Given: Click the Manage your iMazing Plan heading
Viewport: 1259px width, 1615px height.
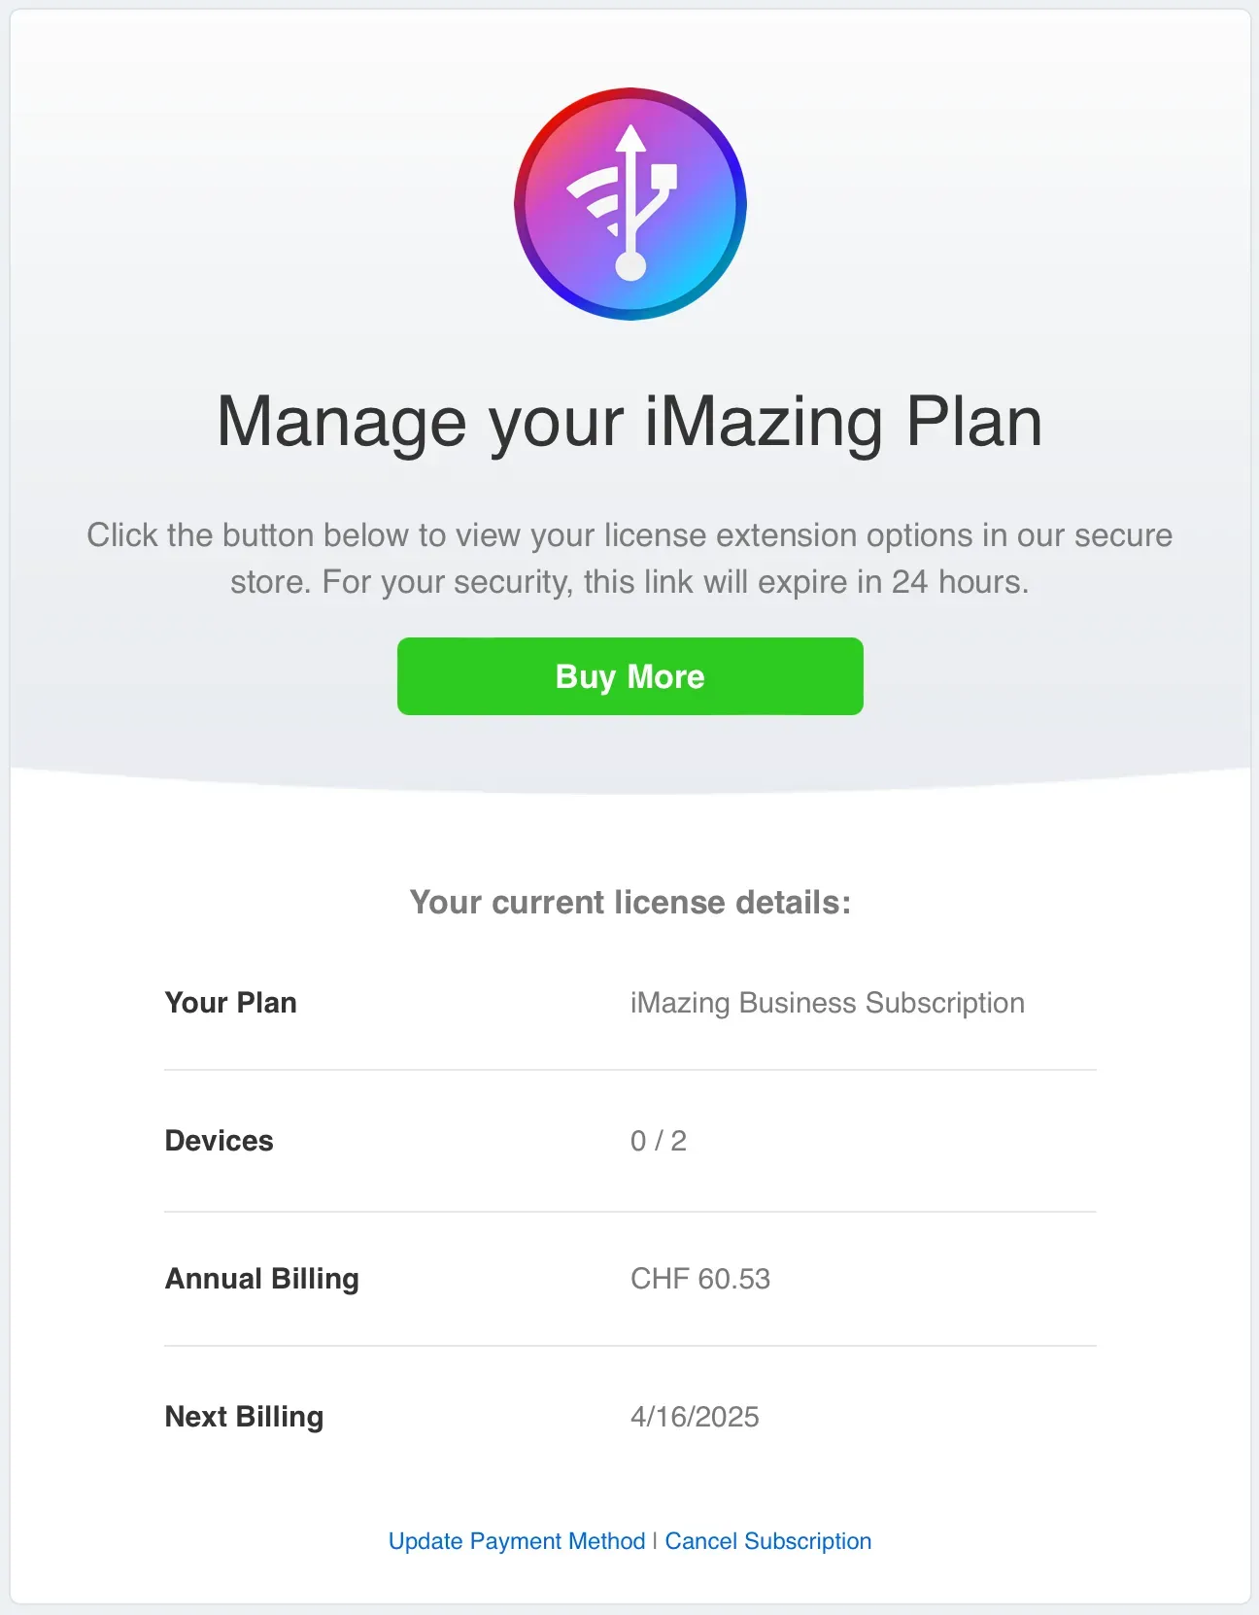Looking at the screenshot, I should click(x=629, y=421).
